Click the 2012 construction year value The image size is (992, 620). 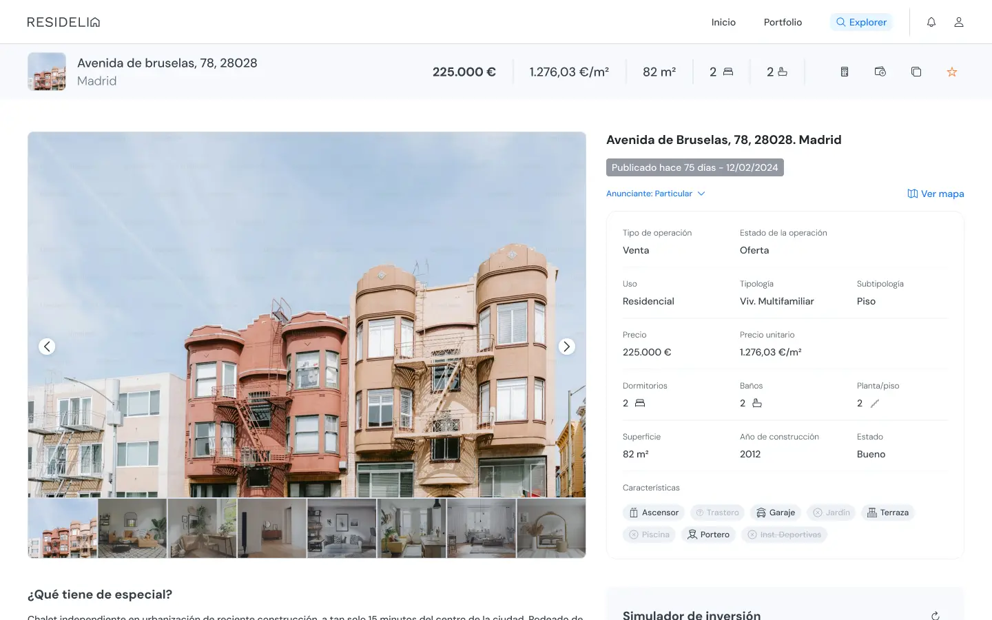pyautogui.click(x=750, y=454)
